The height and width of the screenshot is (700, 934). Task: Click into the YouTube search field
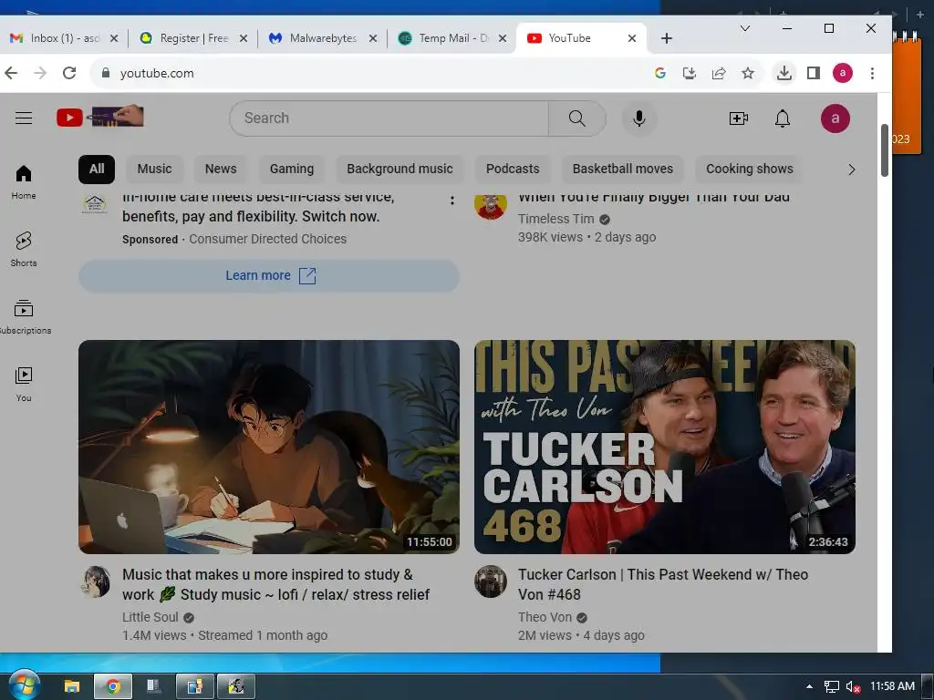pos(389,118)
